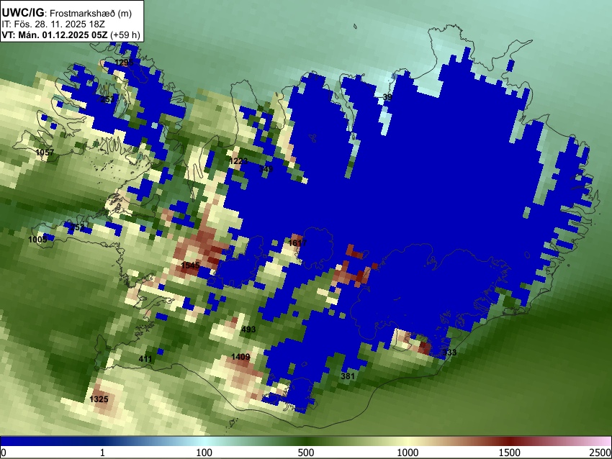Select the 381 value label
612x459 pixels.
pyautogui.click(x=348, y=376)
